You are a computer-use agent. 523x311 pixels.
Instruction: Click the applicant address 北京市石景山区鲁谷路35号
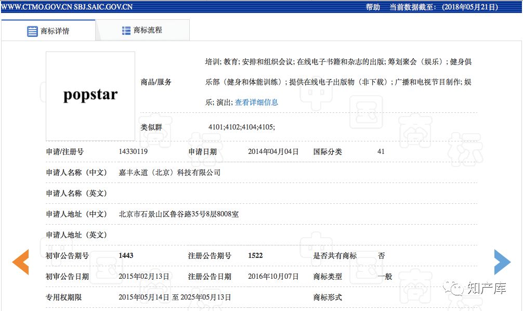[178, 214]
